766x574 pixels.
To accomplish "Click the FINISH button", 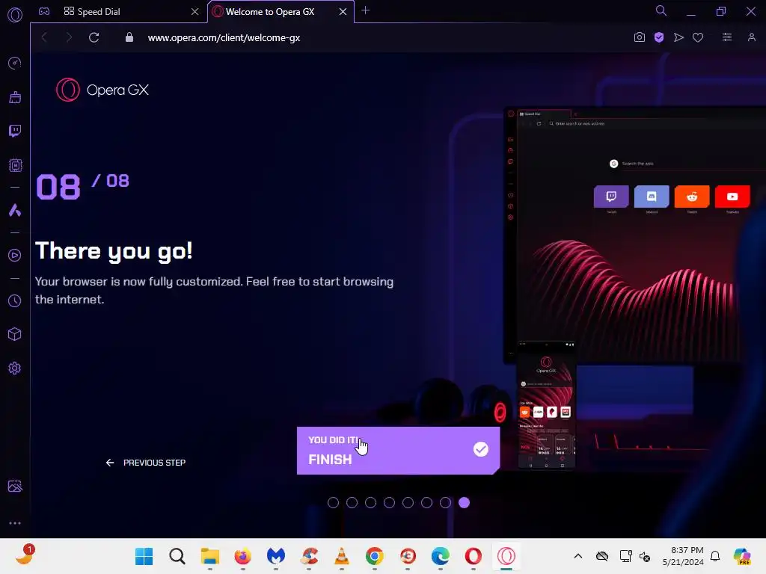I will 398,451.
